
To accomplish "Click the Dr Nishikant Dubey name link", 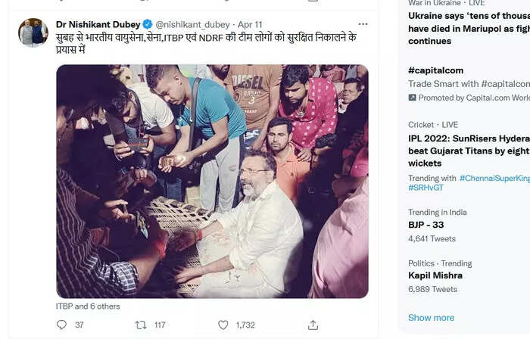I will 98,25.
